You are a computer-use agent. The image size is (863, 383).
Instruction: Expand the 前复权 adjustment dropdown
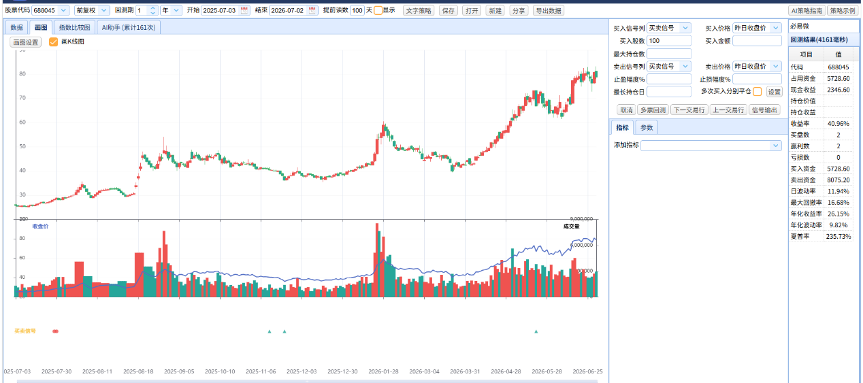click(x=92, y=10)
